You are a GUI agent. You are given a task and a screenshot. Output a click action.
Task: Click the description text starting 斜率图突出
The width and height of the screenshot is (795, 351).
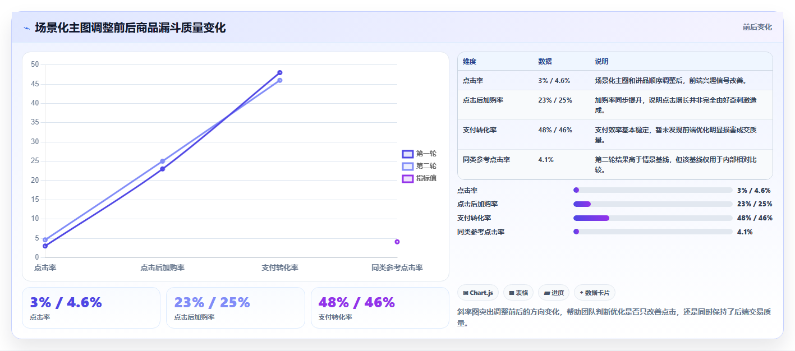coord(615,317)
